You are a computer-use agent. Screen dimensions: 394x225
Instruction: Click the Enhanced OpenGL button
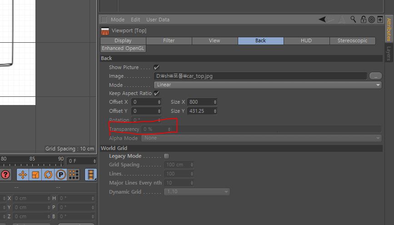point(123,48)
